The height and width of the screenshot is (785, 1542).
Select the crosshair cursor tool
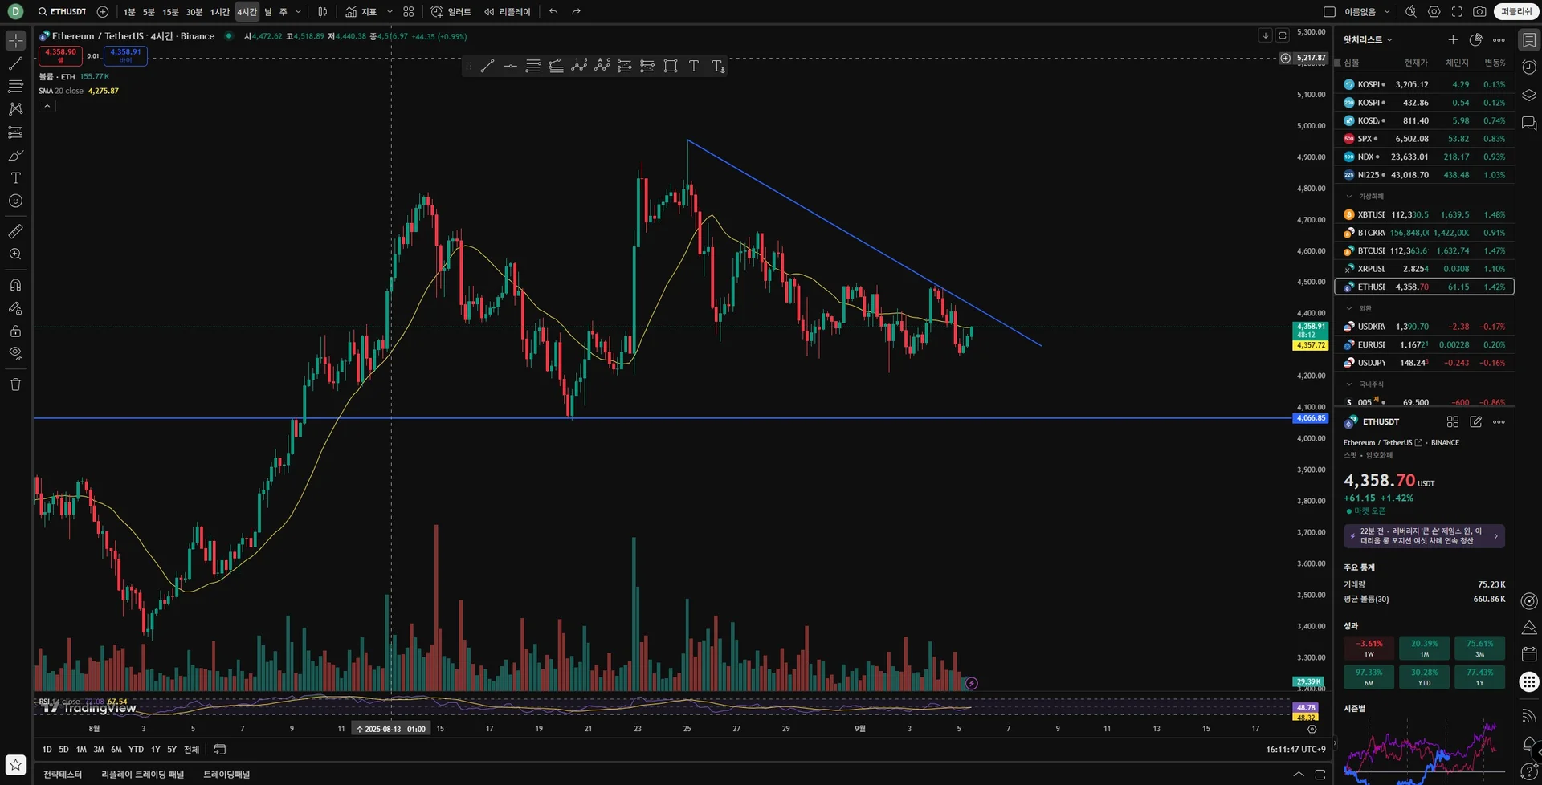pyautogui.click(x=15, y=40)
